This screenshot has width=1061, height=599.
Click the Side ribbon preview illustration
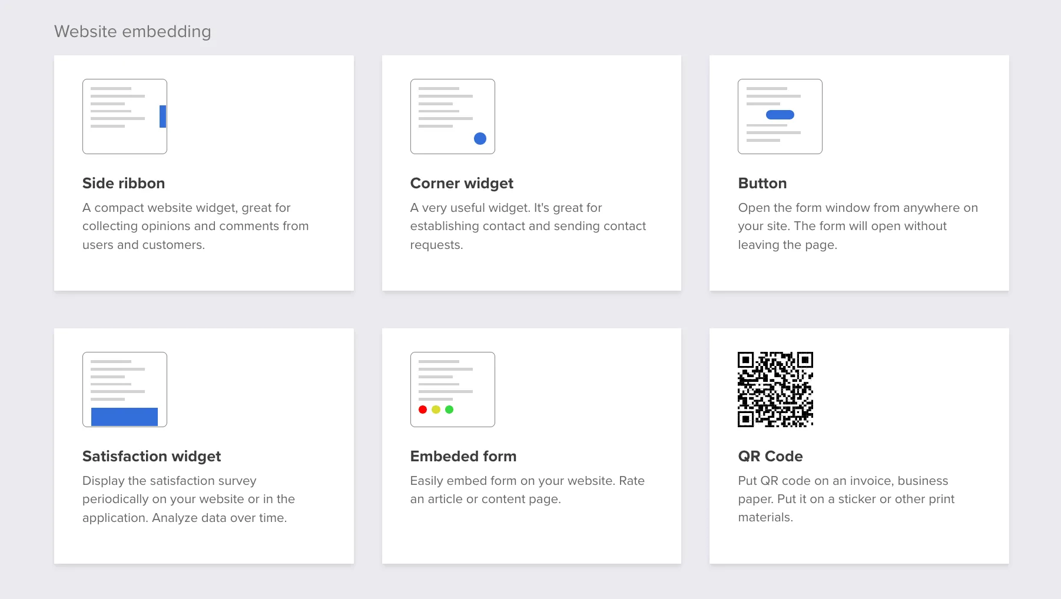pyautogui.click(x=124, y=116)
